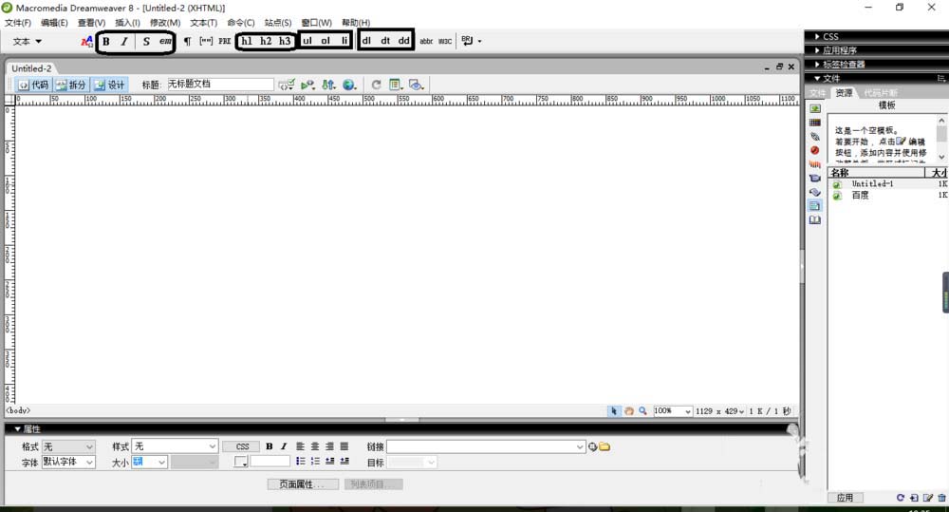Screen dimensions: 949x512
Task: Open the 插入(I) menu
Action: coord(127,23)
